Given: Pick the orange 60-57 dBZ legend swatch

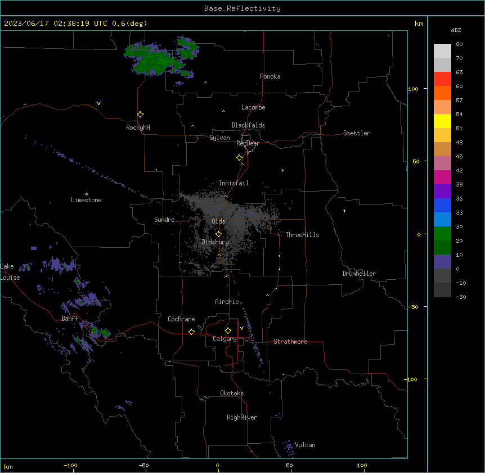Looking at the screenshot, I should coord(442,93).
